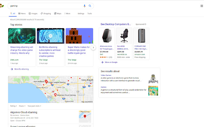Open the Atgames Cloud eGaming listing
The image size is (204, 127).
(x=24, y=112)
